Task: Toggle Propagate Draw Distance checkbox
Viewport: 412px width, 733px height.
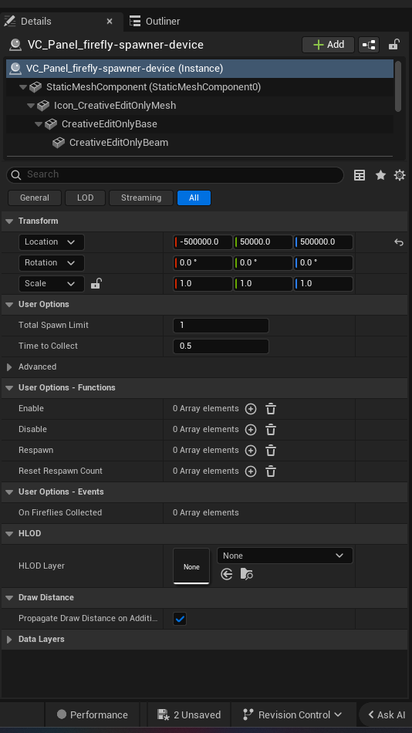Action: pyautogui.click(x=180, y=619)
